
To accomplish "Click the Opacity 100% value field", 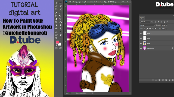I will tap(163, 25).
